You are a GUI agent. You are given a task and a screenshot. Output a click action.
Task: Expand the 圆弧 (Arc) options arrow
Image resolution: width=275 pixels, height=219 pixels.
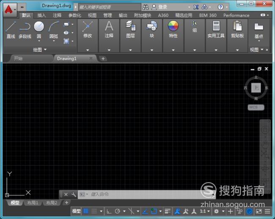tap(54, 41)
